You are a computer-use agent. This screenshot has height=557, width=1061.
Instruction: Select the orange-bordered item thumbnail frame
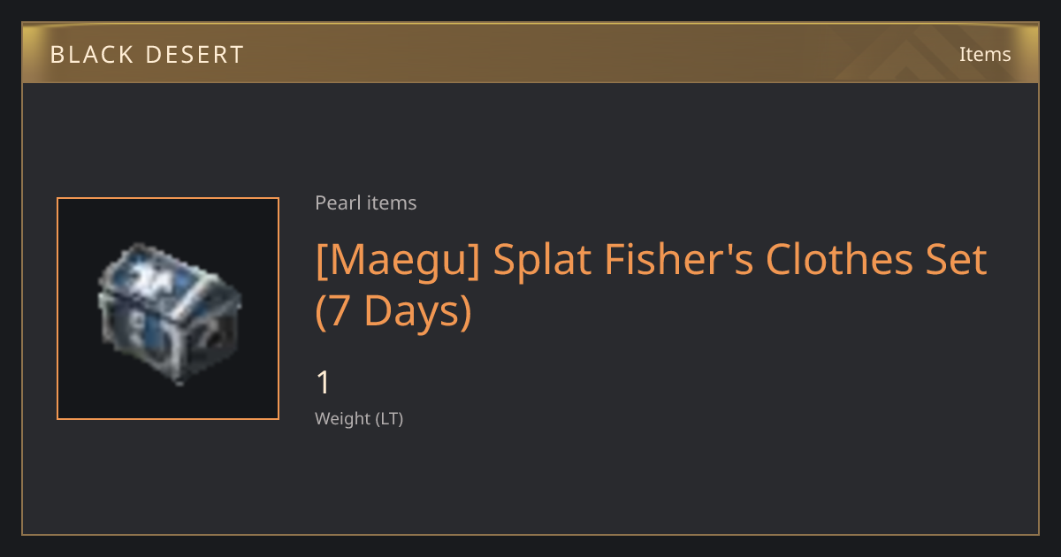[168, 309]
